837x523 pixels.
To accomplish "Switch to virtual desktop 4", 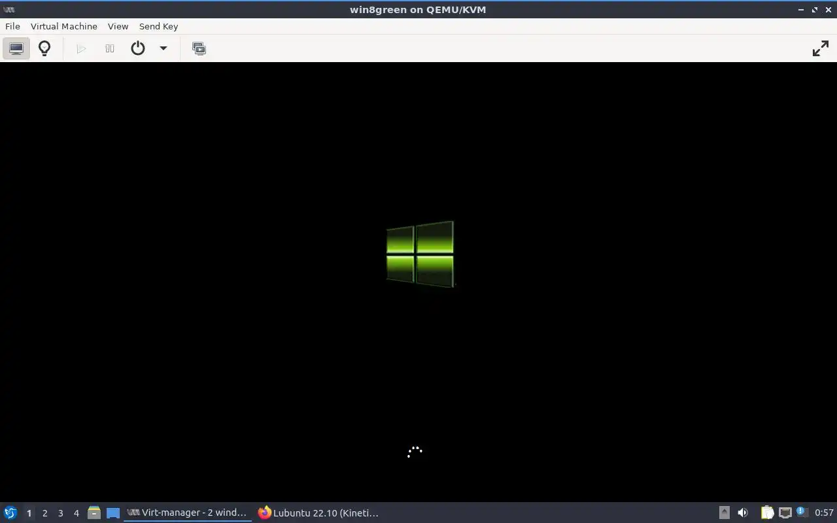I will [x=76, y=513].
